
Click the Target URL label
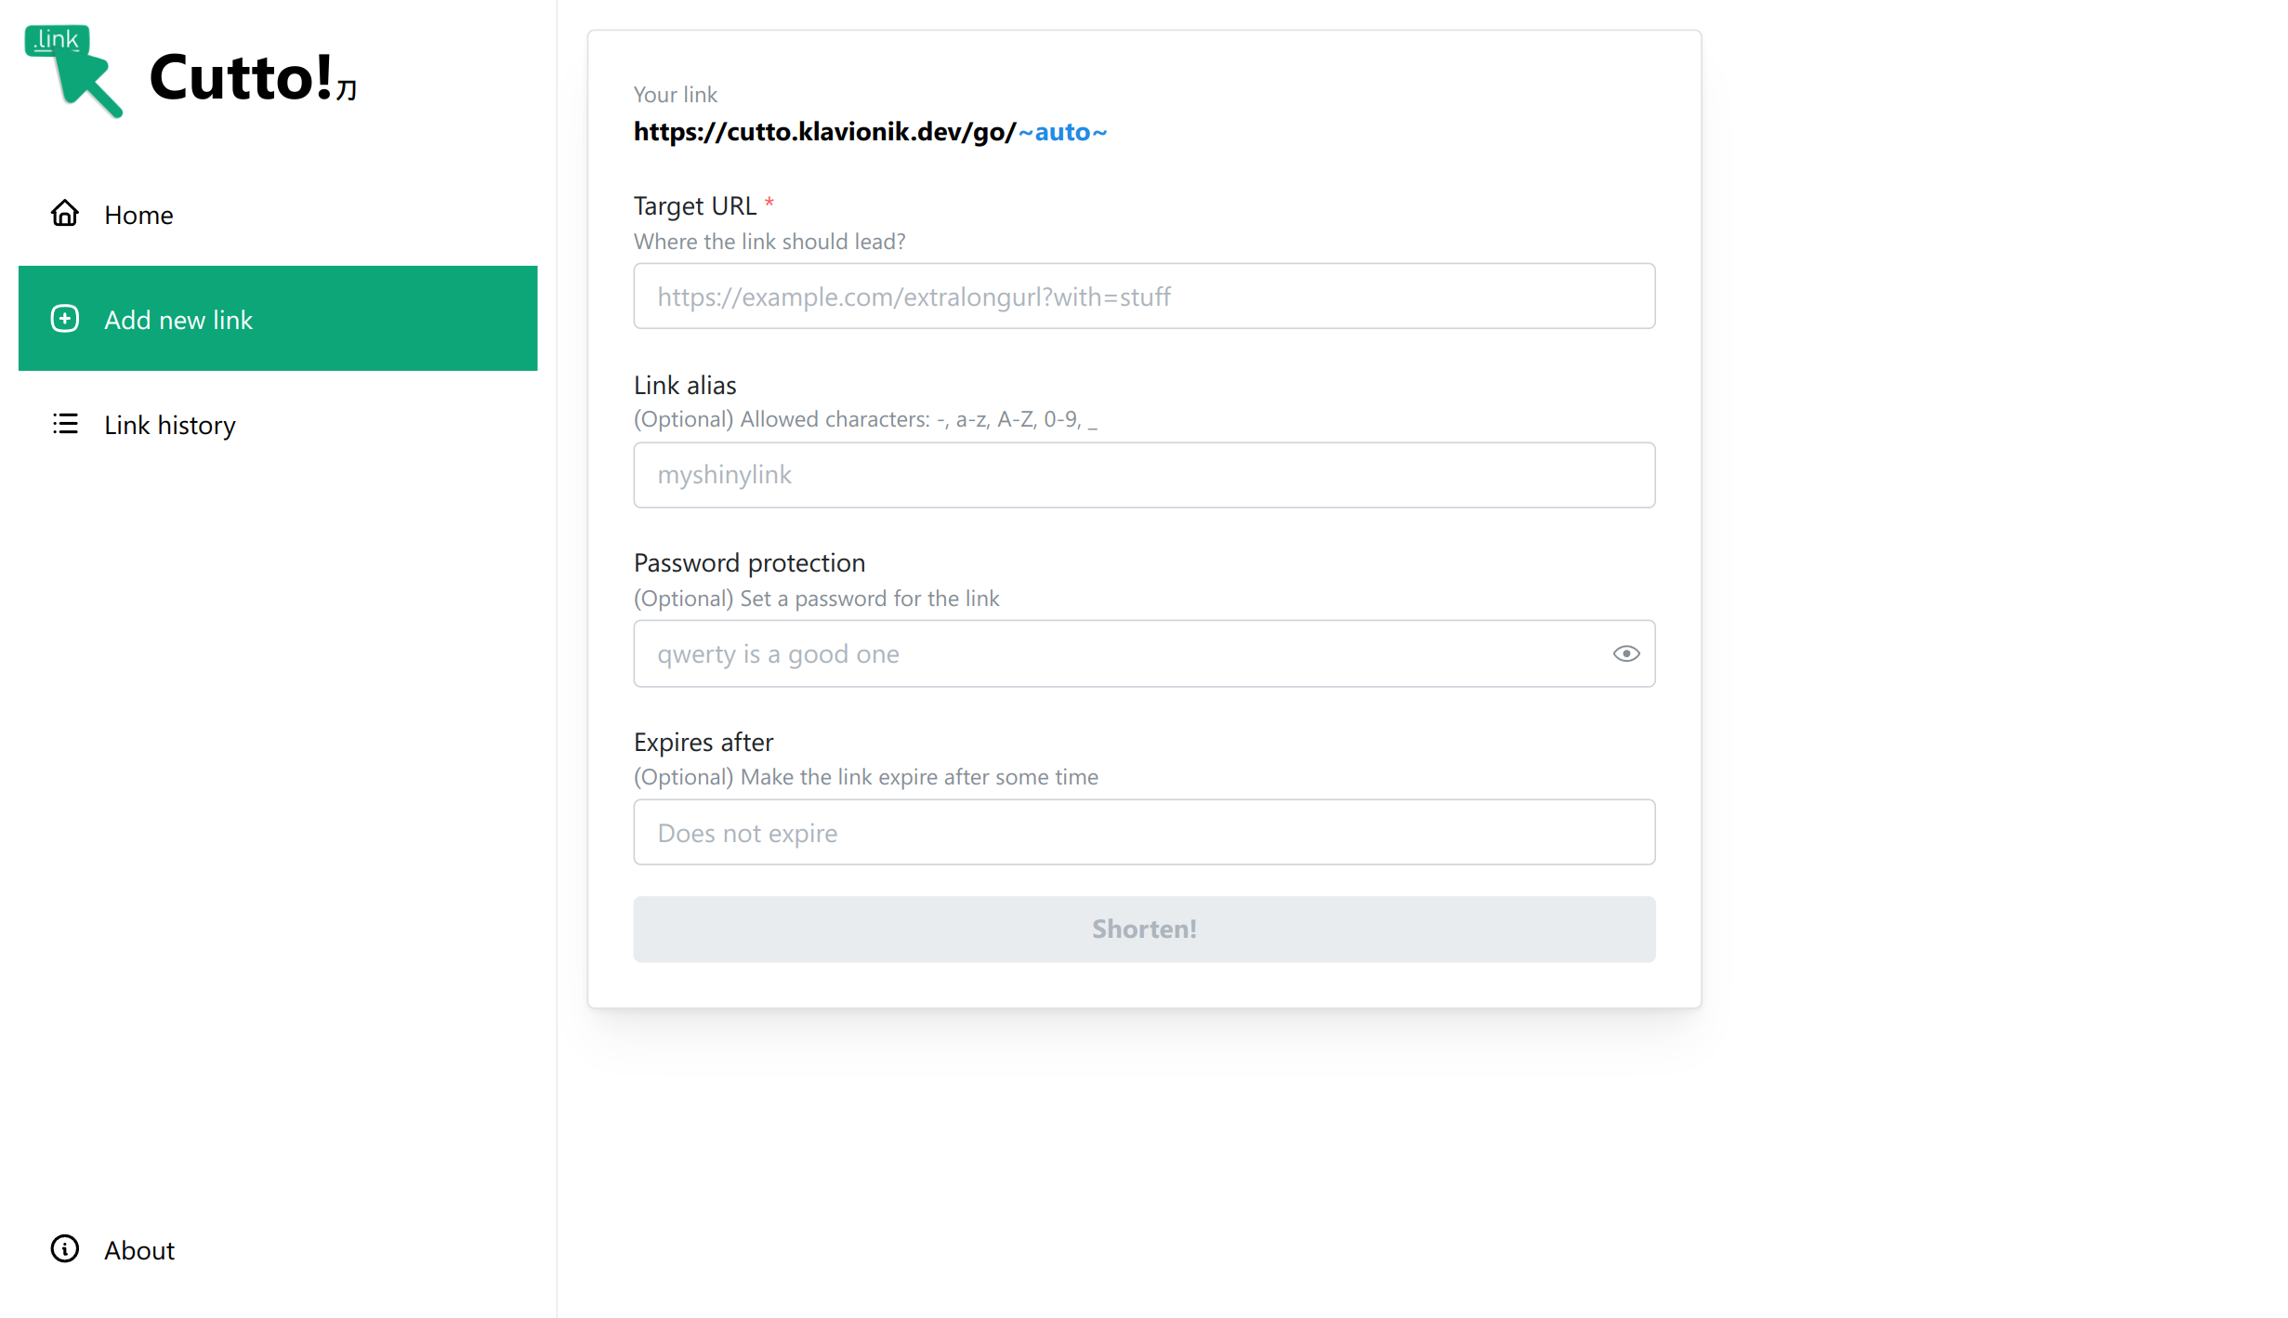point(694,205)
